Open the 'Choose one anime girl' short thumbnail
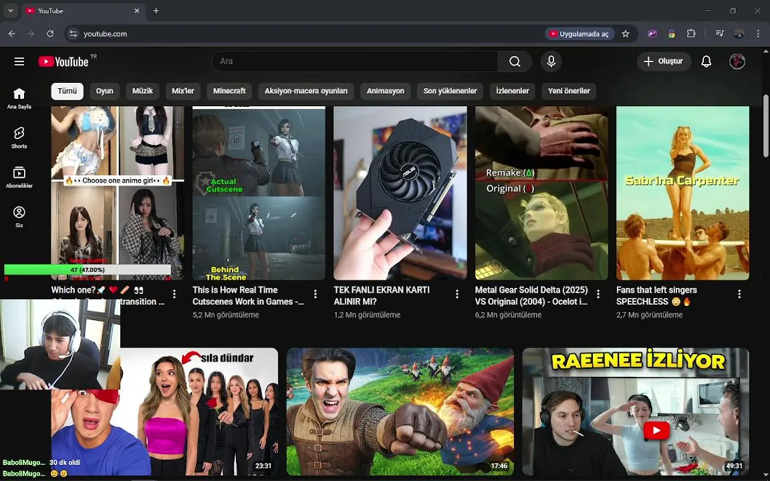This screenshot has width=770, height=481. (118, 193)
